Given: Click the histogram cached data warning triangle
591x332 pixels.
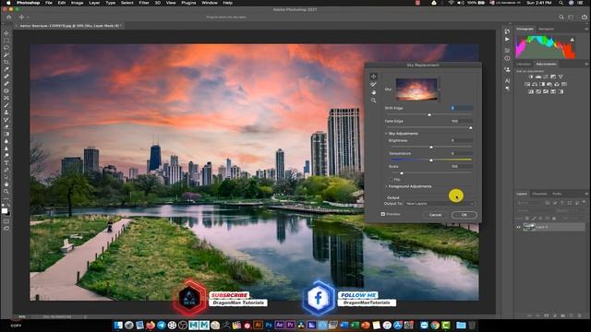Looking at the screenshot, I should click(x=573, y=40).
